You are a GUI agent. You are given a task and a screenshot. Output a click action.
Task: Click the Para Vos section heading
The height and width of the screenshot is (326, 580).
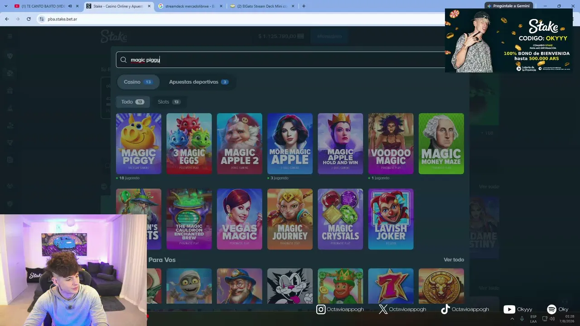[162, 260]
